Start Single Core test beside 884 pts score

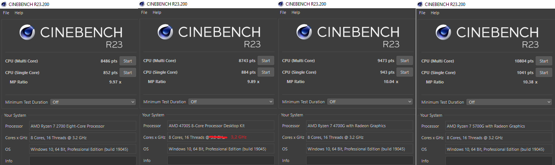[266, 72]
